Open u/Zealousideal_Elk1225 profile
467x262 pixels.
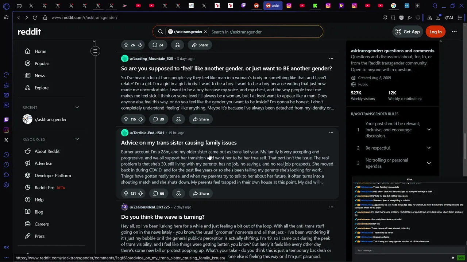click(150, 207)
